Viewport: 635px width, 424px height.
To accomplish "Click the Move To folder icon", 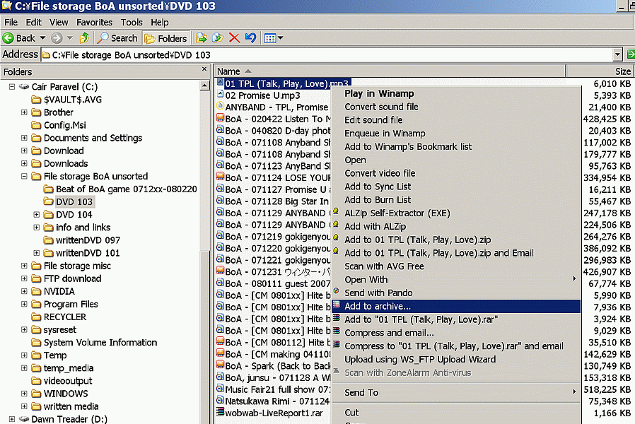I will tap(202, 38).
